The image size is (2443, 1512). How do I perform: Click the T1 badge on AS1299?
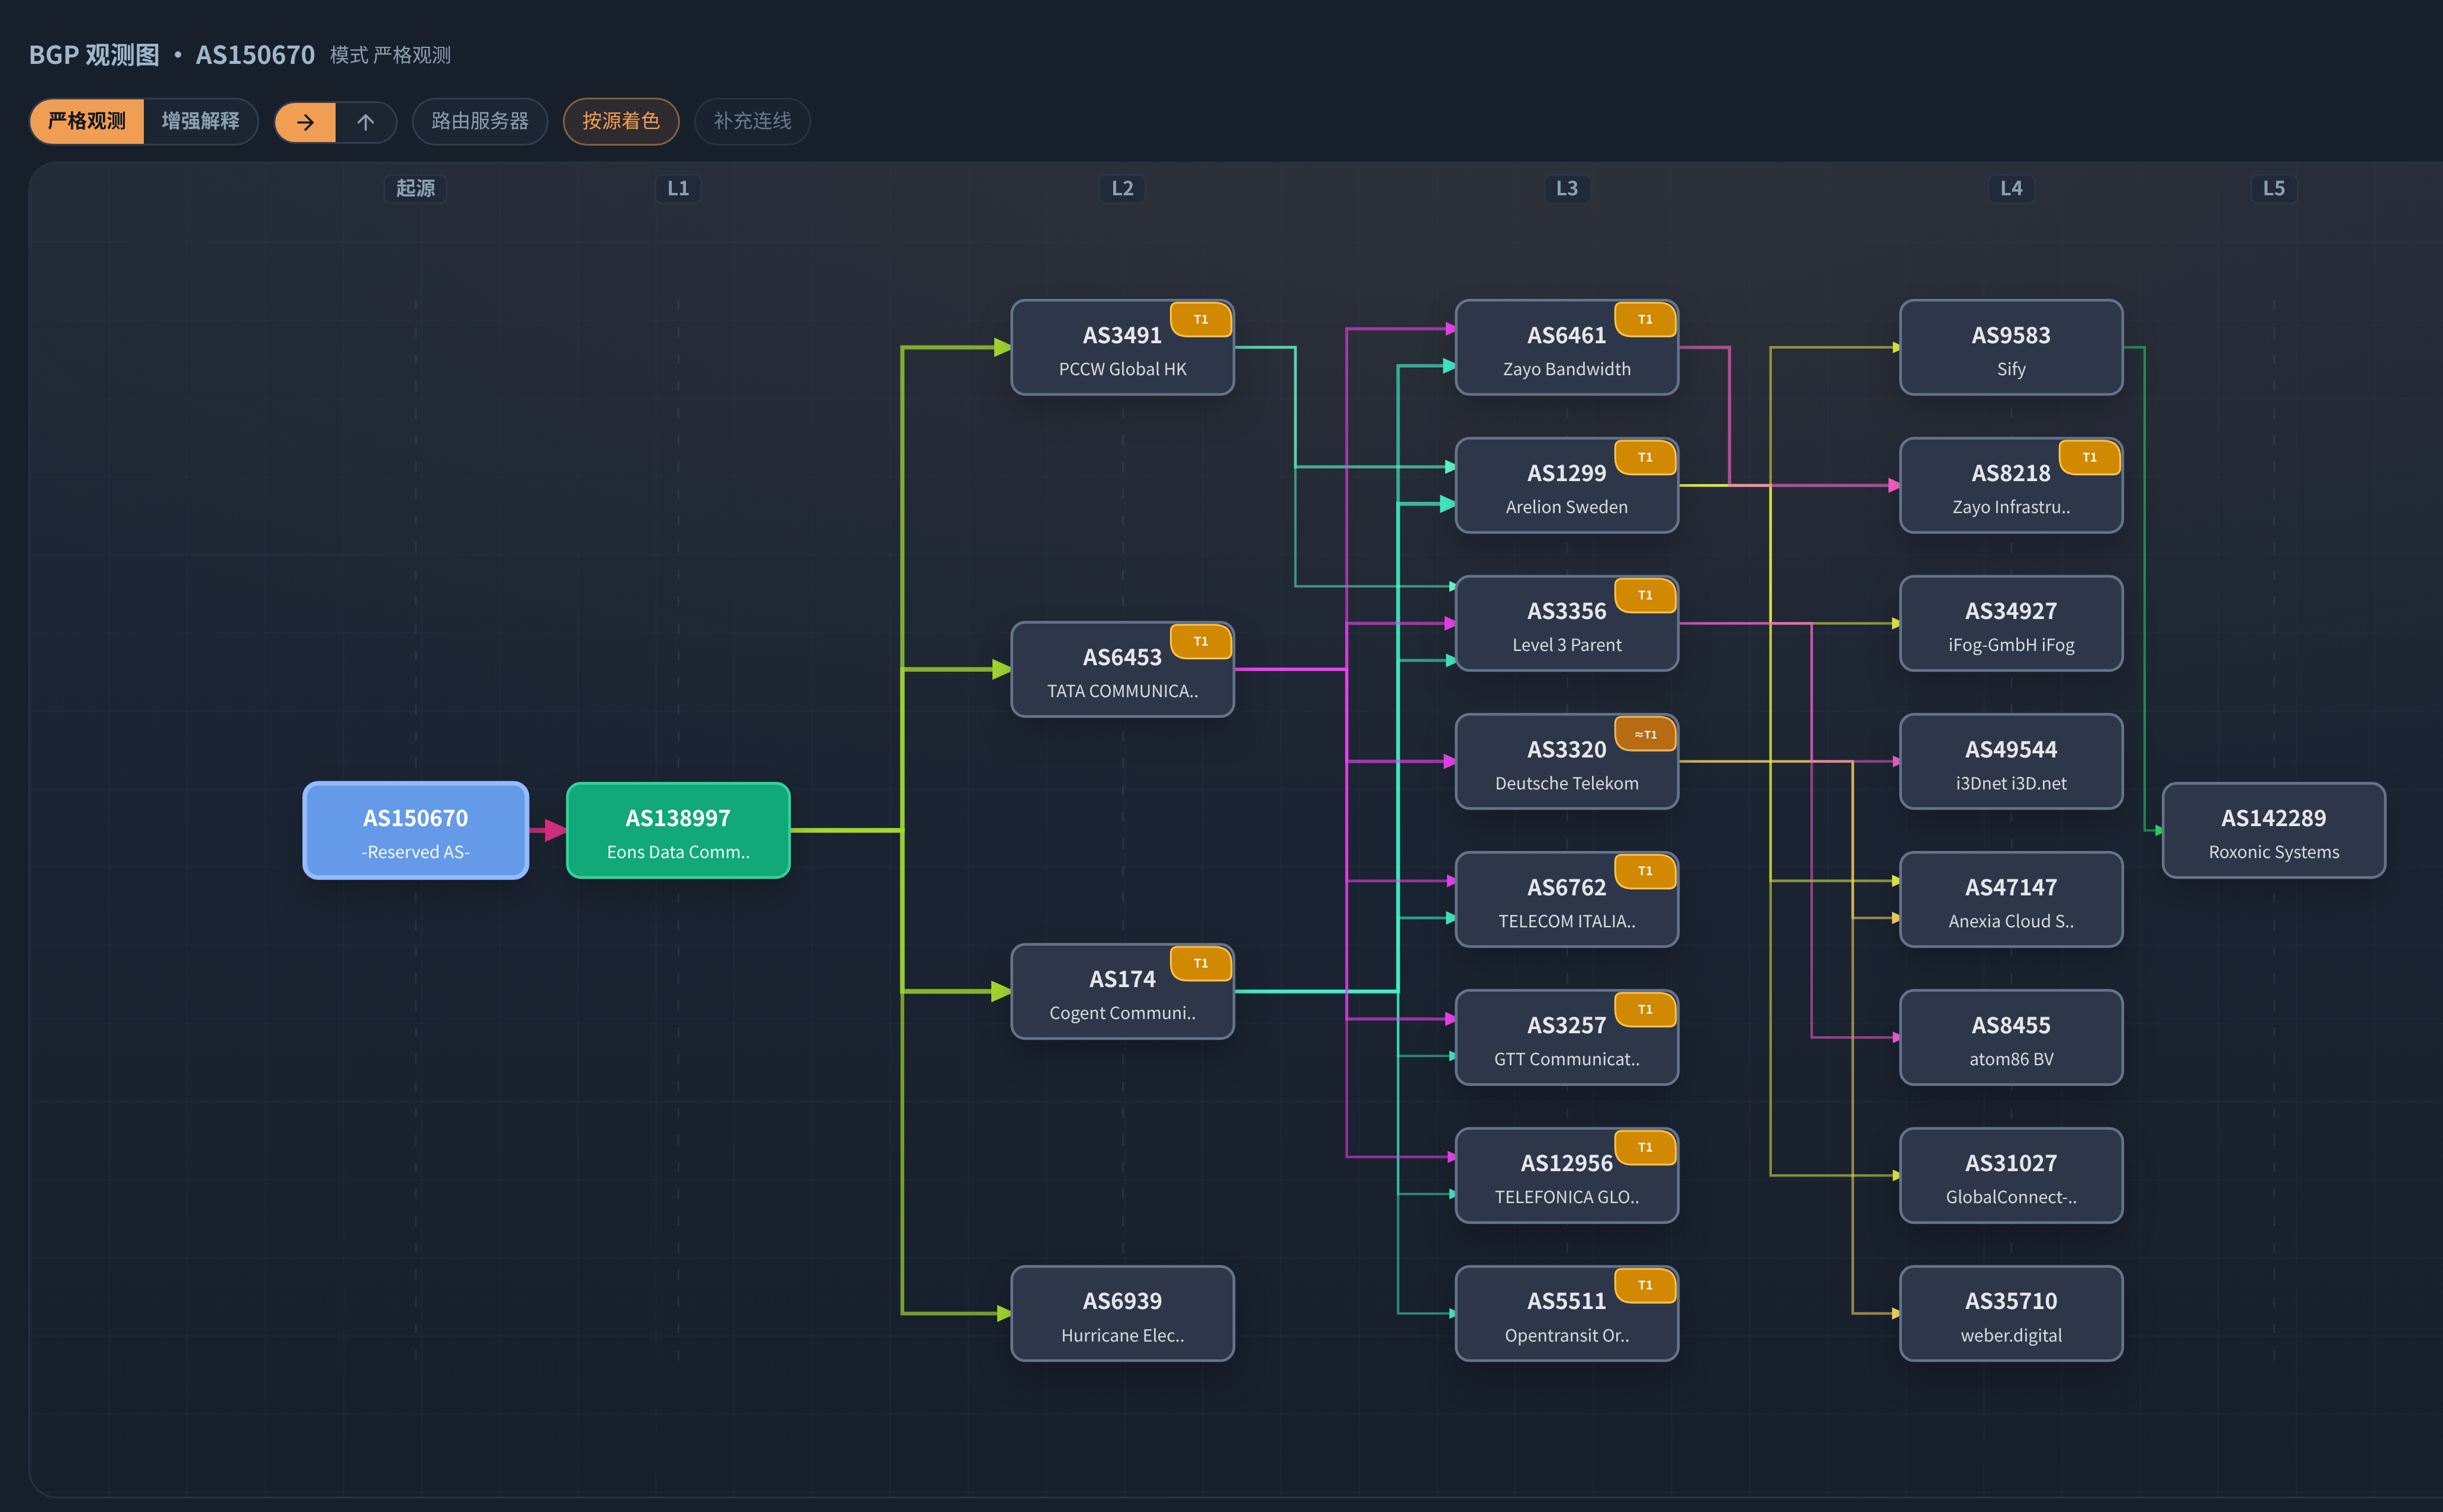point(1645,457)
